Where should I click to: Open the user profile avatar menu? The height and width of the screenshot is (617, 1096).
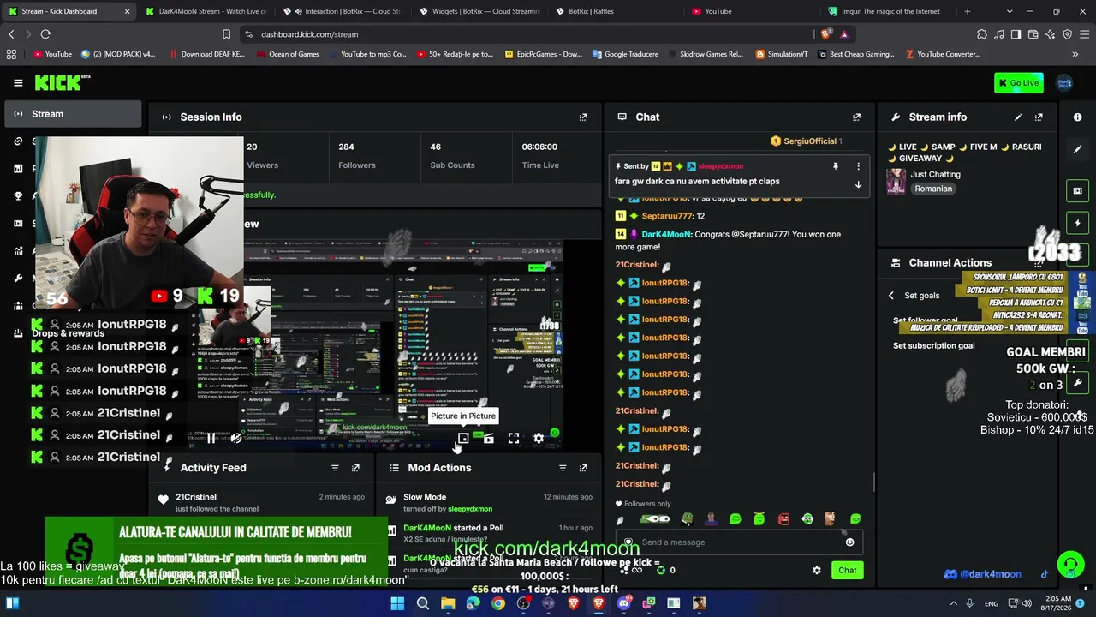(1064, 82)
